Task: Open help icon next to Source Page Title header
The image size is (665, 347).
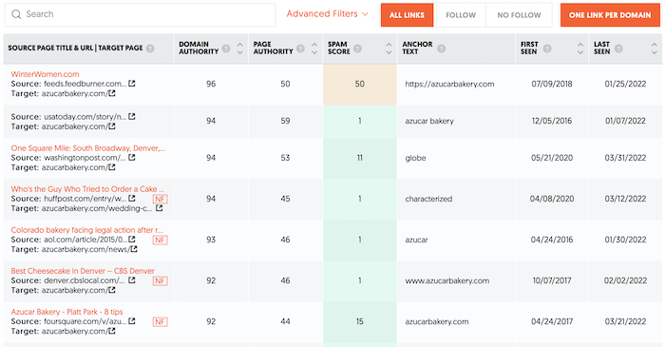Action: click(150, 48)
